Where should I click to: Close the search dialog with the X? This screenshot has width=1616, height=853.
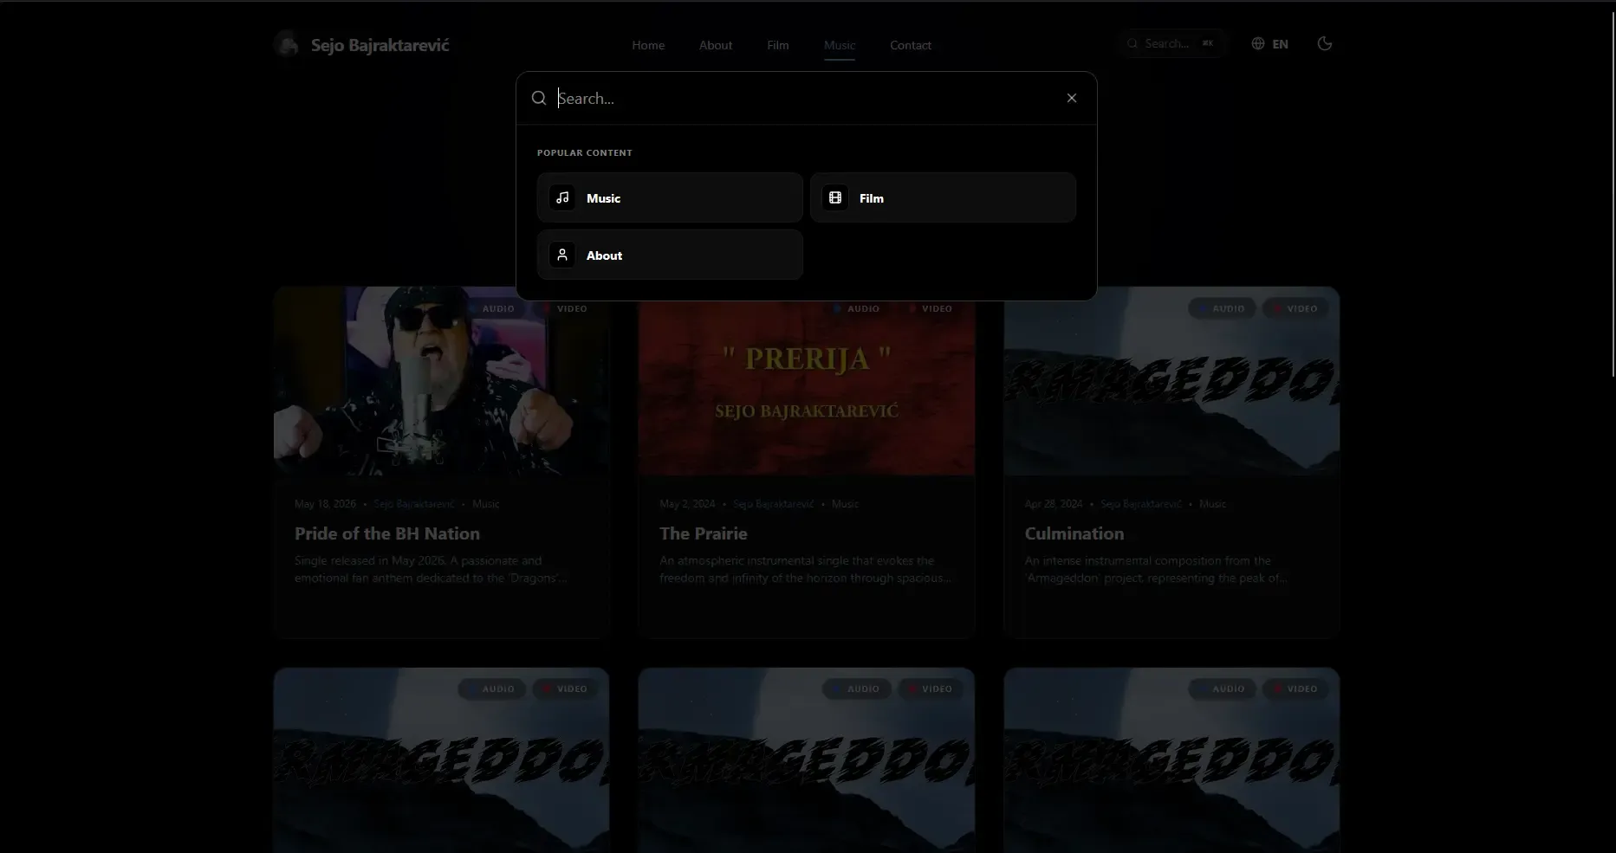[1072, 98]
